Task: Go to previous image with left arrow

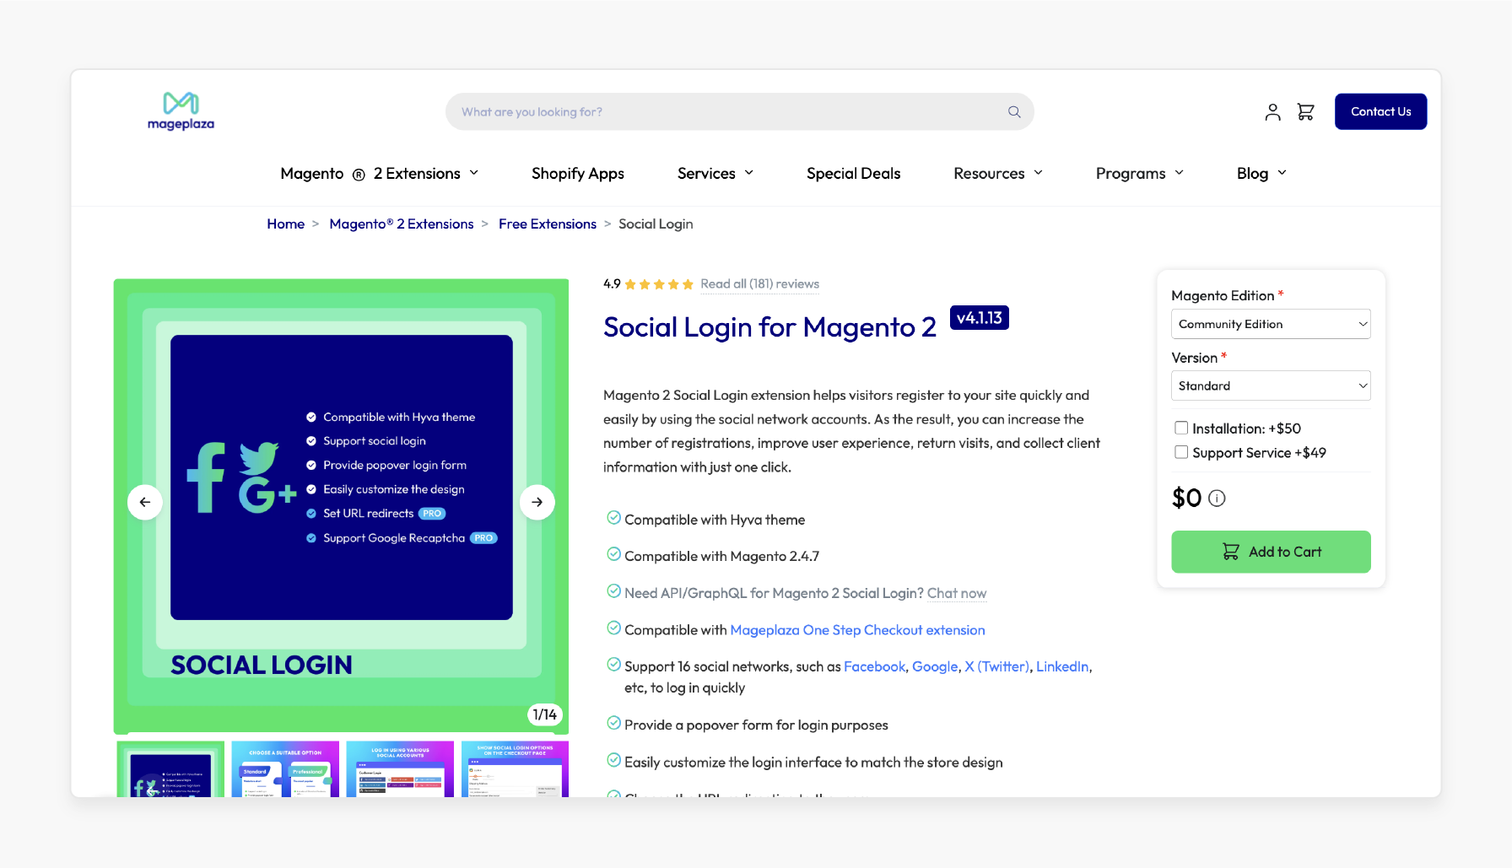Action: pyautogui.click(x=145, y=502)
